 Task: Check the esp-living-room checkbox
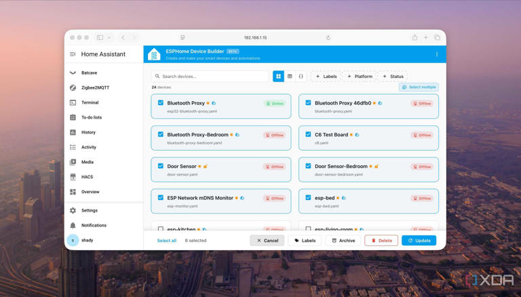[x=308, y=229]
